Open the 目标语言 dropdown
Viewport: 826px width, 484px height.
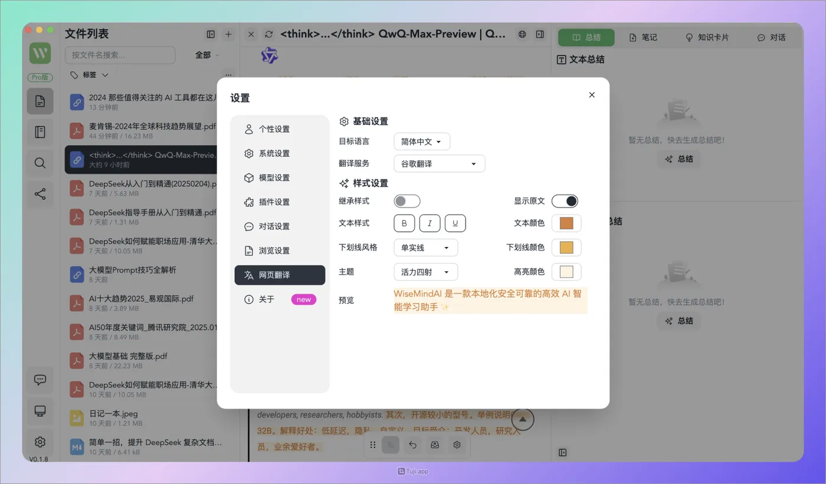click(422, 141)
